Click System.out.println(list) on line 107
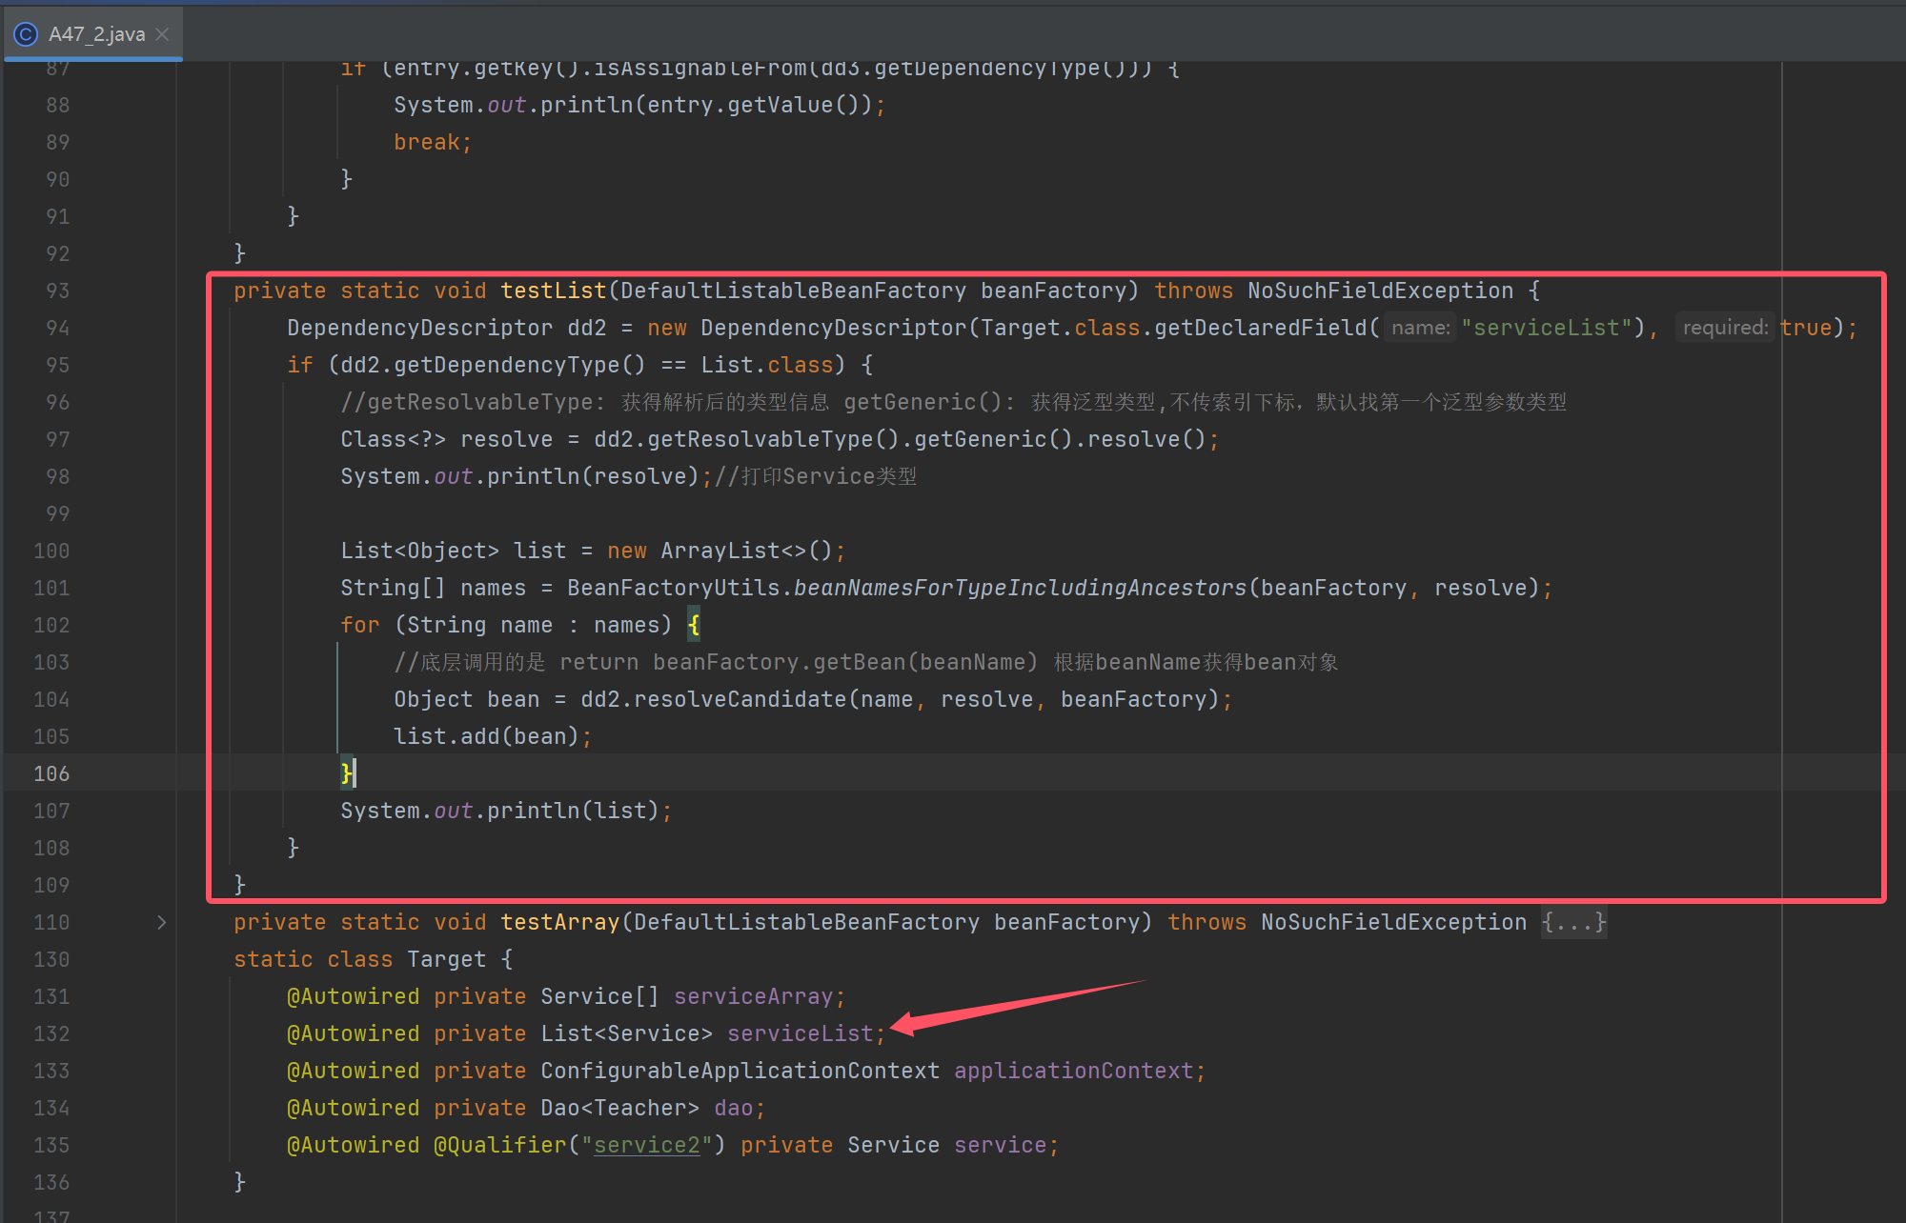Screen dimensions: 1906x1223 click(506, 811)
